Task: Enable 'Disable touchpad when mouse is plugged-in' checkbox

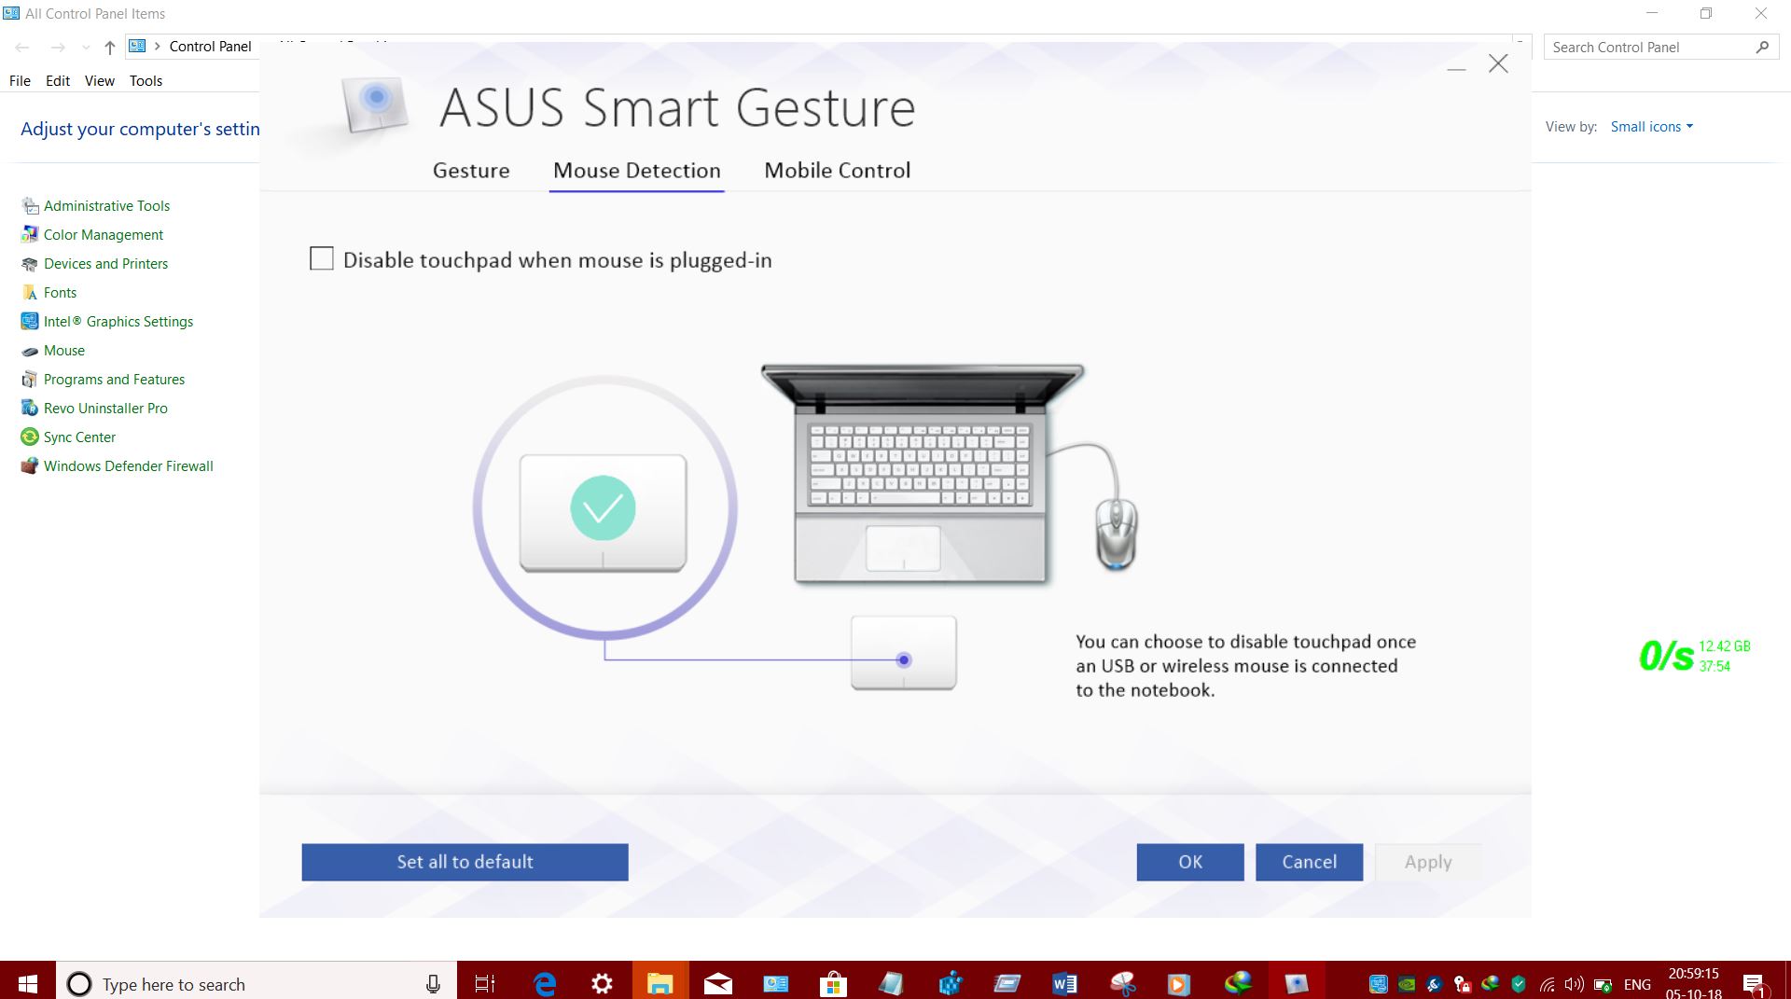Action: click(x=322, y=259)
